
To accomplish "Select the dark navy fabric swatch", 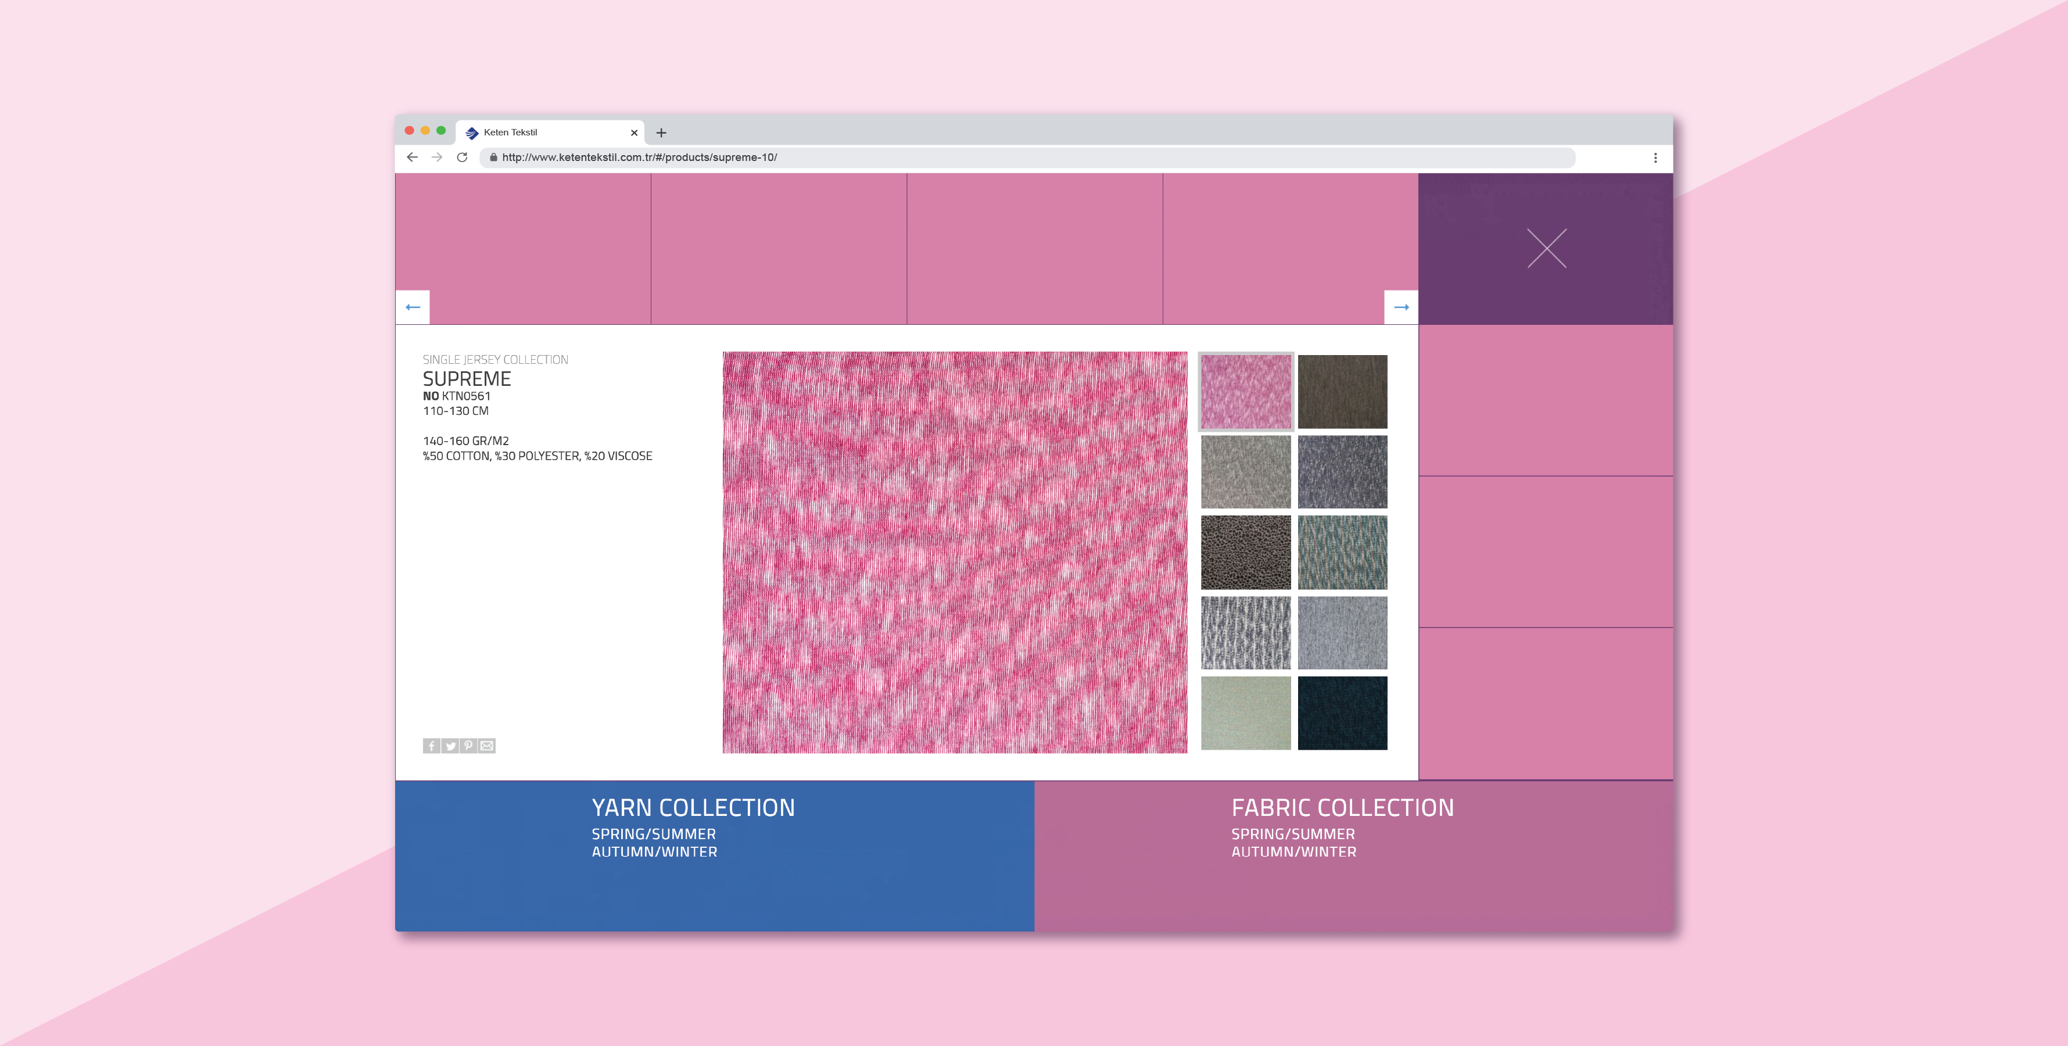I will coord(1342,713).
